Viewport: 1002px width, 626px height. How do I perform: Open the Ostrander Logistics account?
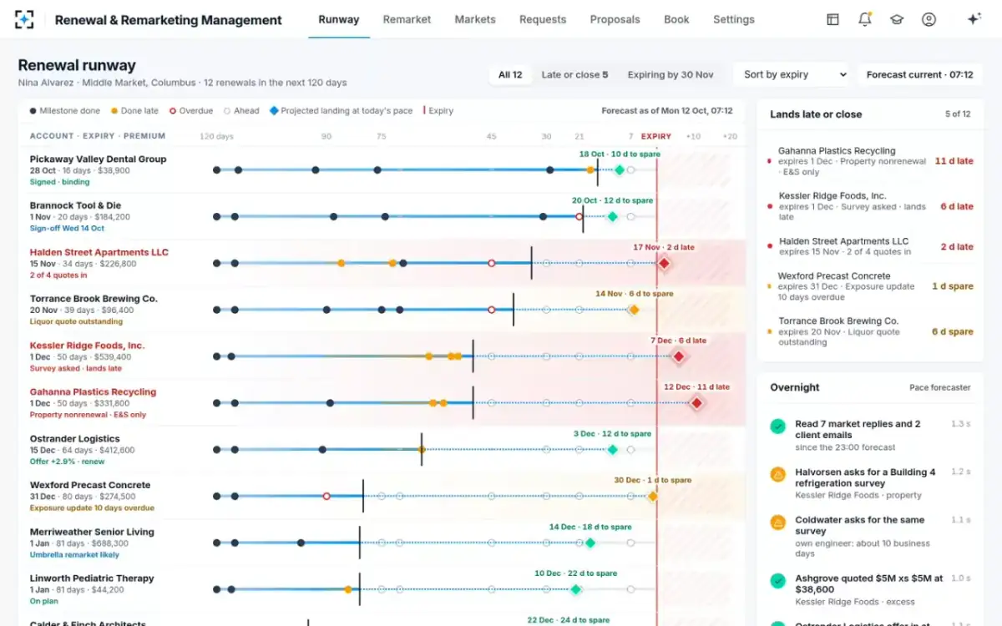coord(74,439)
